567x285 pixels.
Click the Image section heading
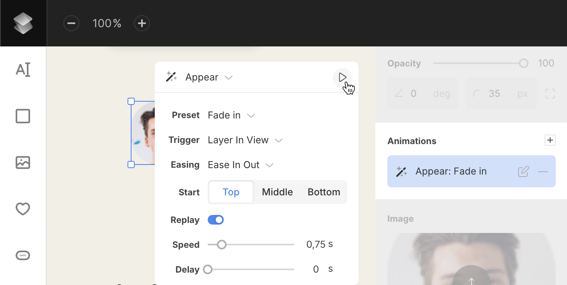(x=401, y=219)
